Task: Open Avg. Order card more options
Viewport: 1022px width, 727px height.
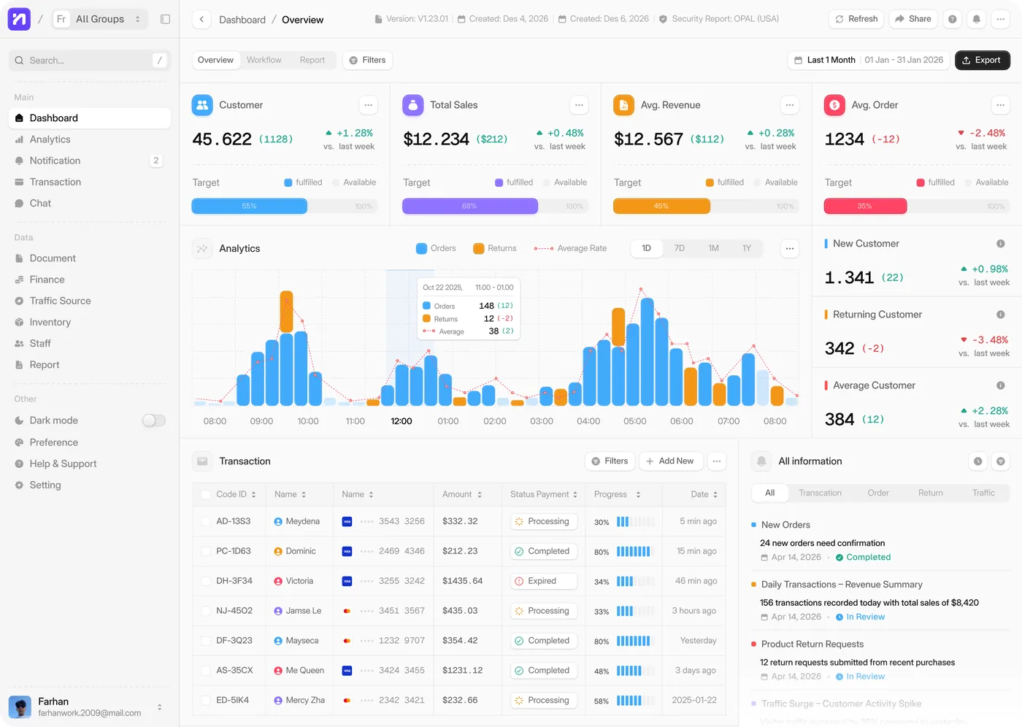Action: (x=1000, y=105)
